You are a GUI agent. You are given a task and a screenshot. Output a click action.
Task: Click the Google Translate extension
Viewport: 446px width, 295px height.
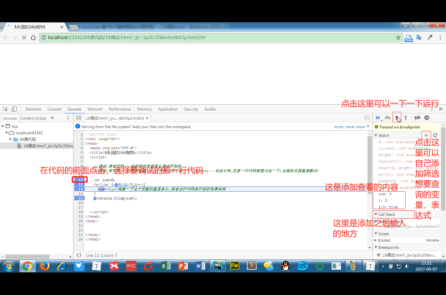(x=419, y=37)
